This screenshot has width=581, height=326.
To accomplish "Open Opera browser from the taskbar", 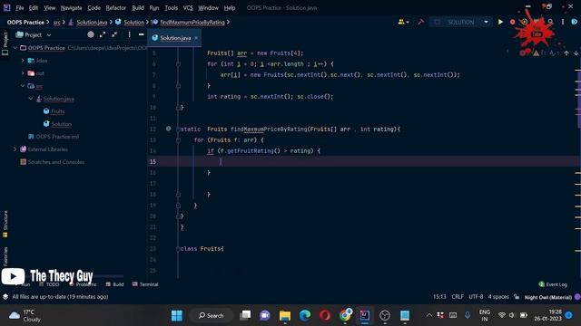I will pos(325,315).
